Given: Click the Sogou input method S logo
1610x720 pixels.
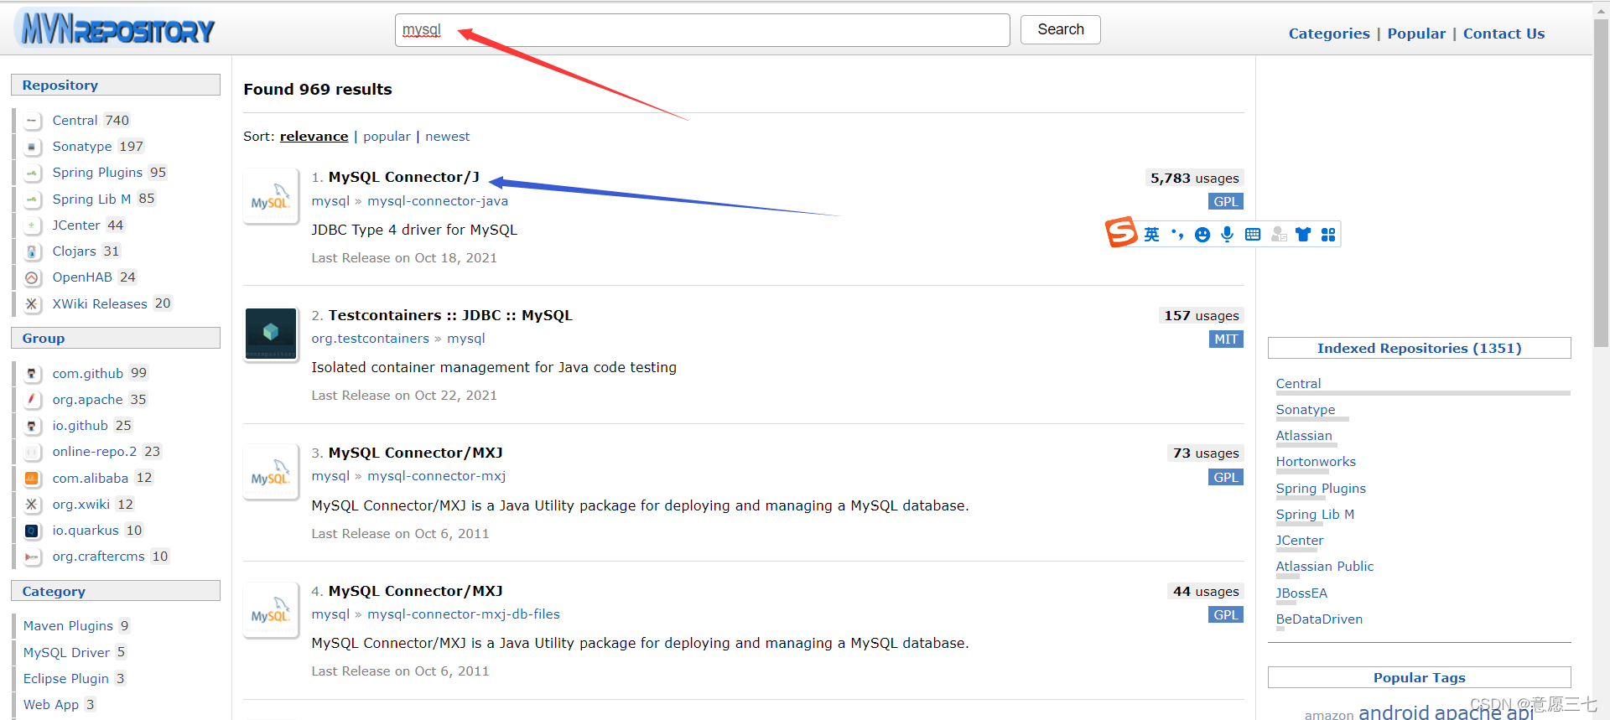Looking at the screenshot, I should click(x=1121, y=232).
